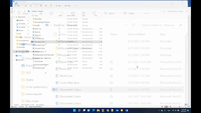The width and height of the screenshot is (201, 113).
Task: Select Microsoft Edge Collections folder in small list
Action: coord(42,22)
